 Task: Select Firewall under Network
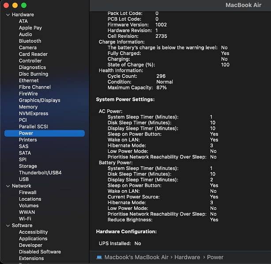coord(28,192)
